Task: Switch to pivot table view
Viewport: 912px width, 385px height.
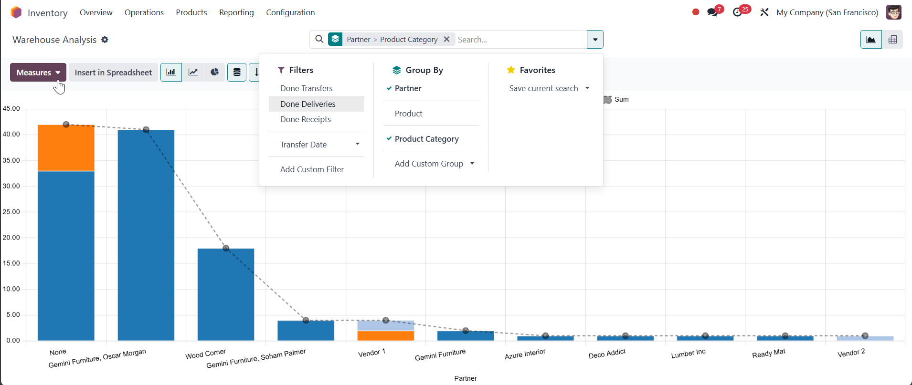Action: pyautogui.click(x=892, y=40)
